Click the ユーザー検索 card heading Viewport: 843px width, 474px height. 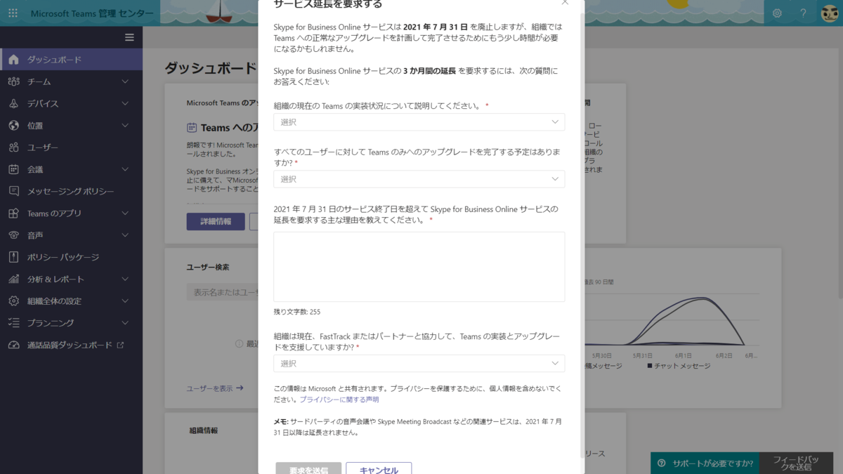click(208, 267)
